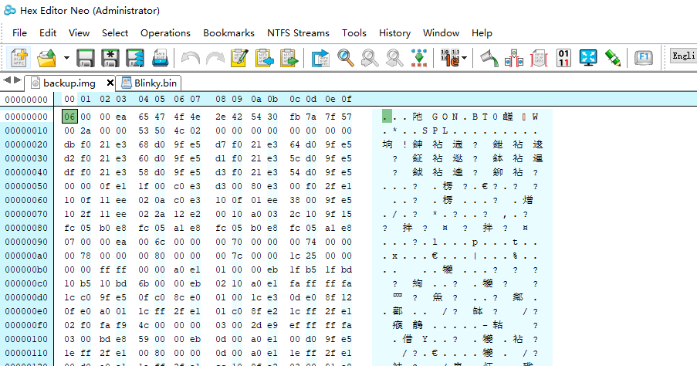Open the Help menu

pyautogui.click(x=482, y=33)
